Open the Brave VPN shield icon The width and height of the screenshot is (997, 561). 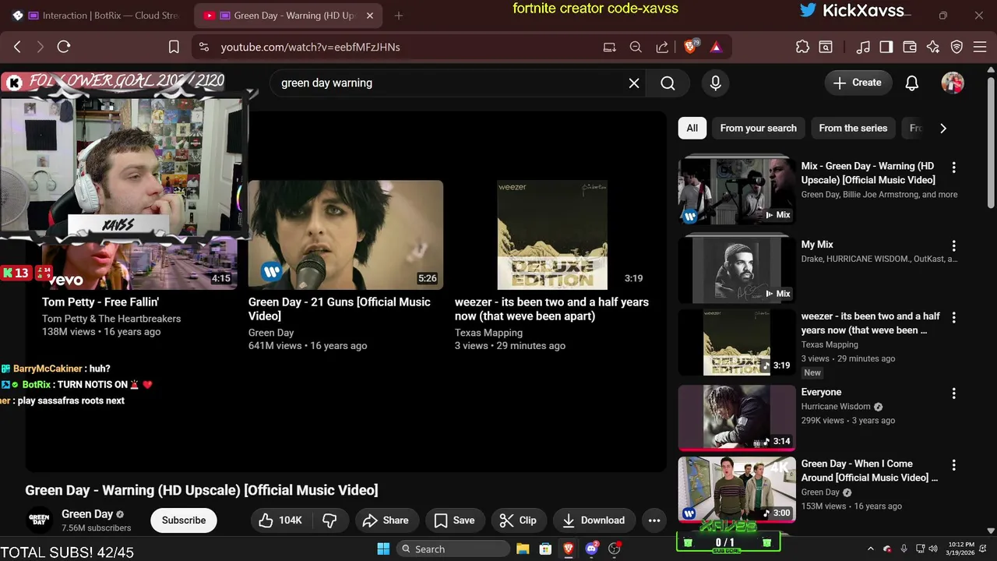[956, 47]
